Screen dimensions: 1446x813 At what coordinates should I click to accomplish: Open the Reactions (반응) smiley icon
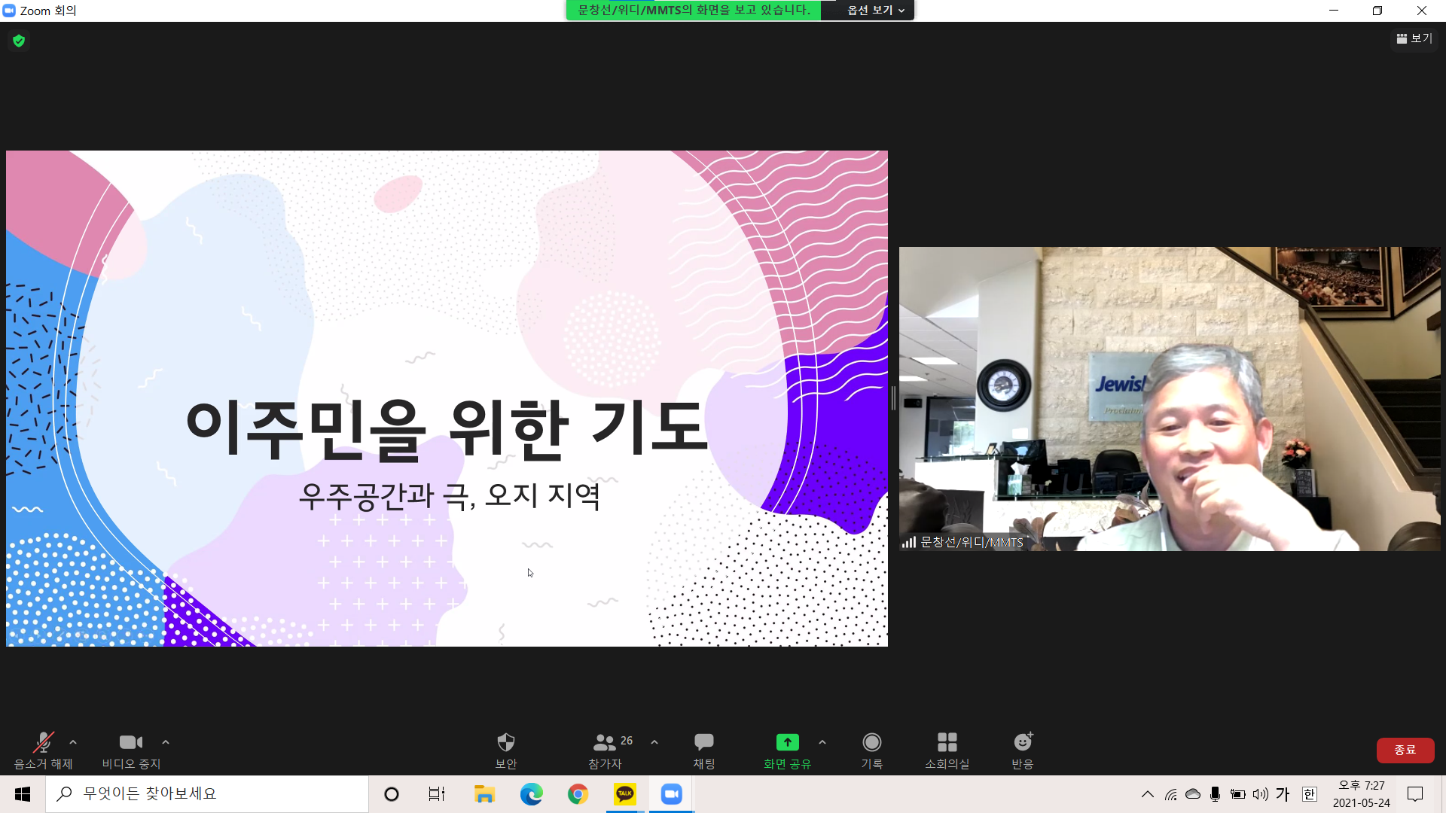[x=1022, y=743]
